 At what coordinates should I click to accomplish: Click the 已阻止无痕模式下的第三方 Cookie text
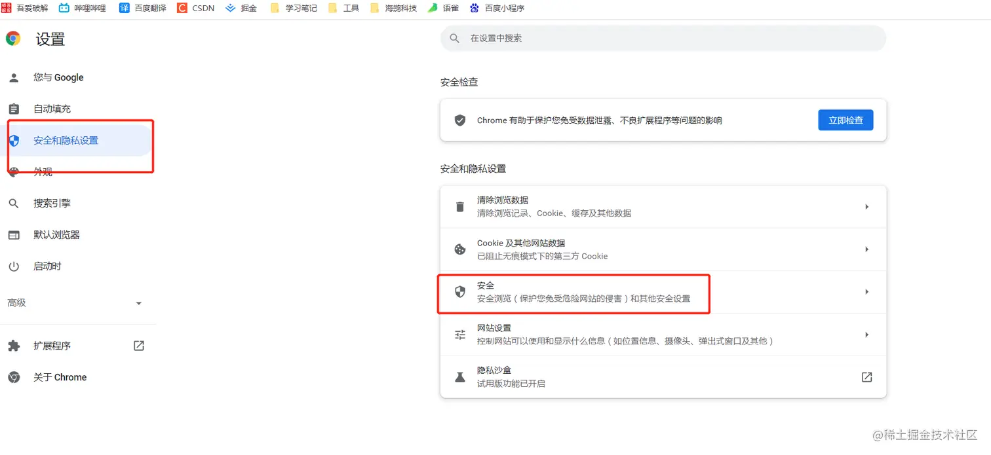pyautogui.click(x=543, y=256)
